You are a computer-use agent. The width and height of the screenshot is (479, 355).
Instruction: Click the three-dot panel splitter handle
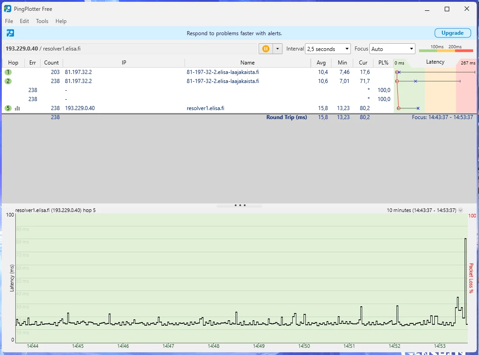(x=239, y=205)
